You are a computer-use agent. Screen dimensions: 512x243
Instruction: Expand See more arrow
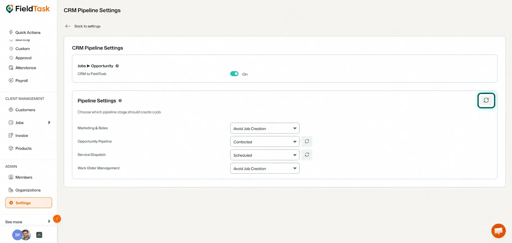pos(49,222)
